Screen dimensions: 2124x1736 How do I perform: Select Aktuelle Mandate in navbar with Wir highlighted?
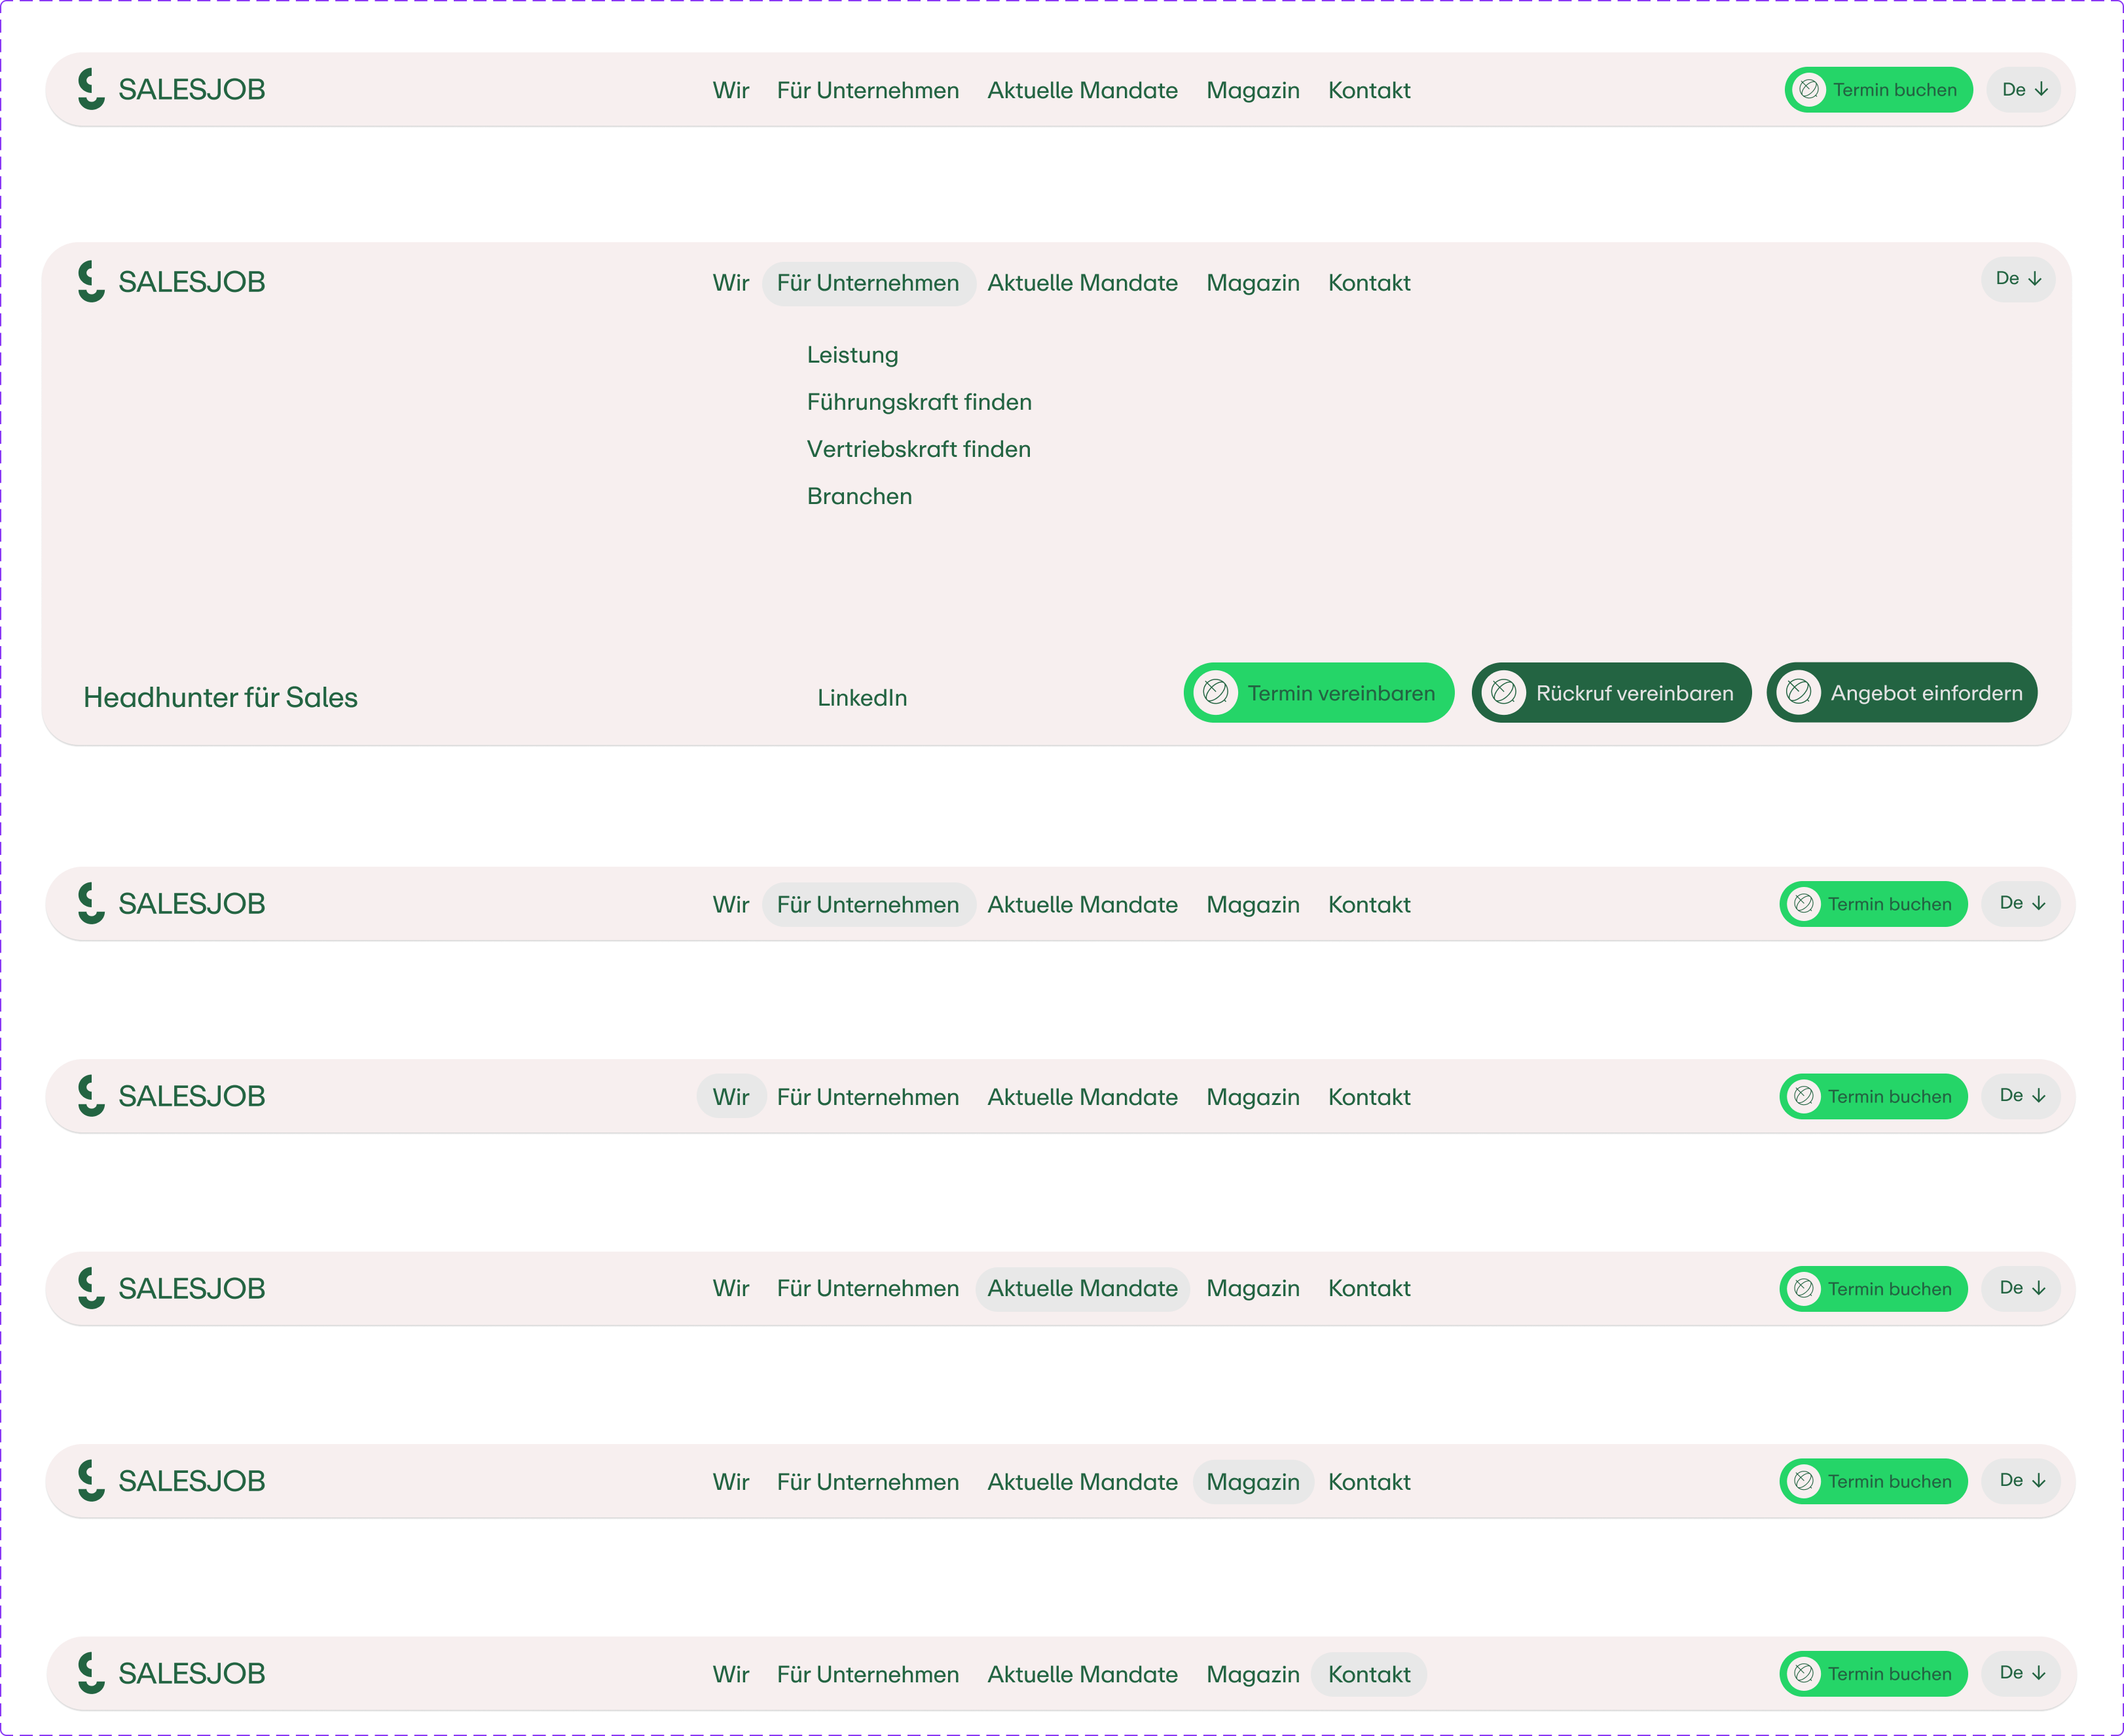[1082, 1097]
